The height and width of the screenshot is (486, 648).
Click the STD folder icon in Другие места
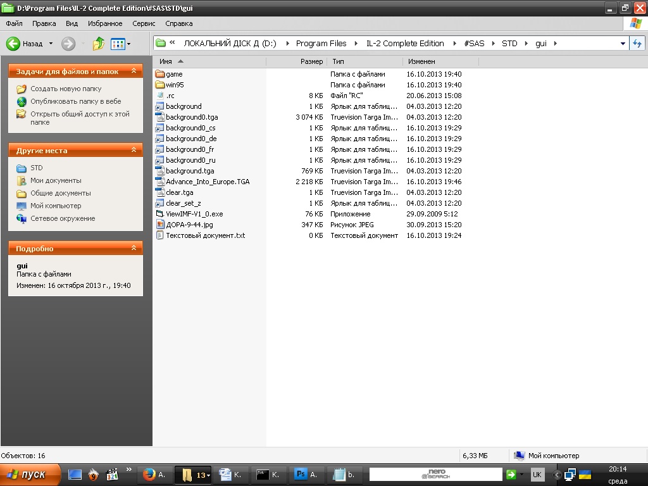[x=22, y=168]
